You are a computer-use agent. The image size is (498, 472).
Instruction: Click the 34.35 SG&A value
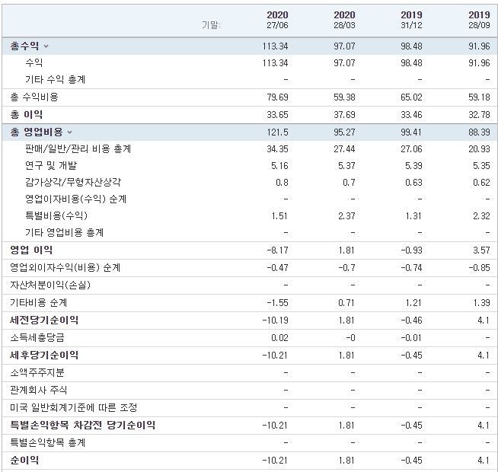tap(277, 148)
